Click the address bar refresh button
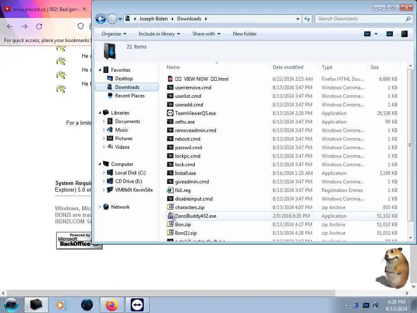 307,19
